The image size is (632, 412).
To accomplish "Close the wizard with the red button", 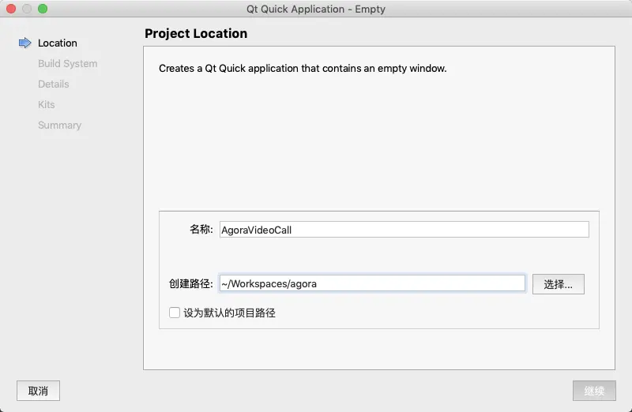I will pos(11,9).
